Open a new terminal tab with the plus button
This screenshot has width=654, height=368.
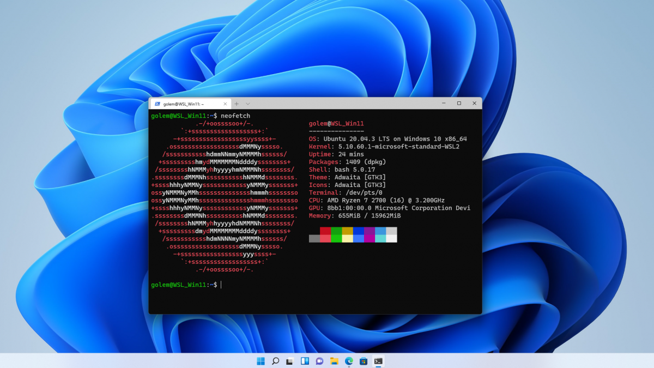tap(237, 104)
